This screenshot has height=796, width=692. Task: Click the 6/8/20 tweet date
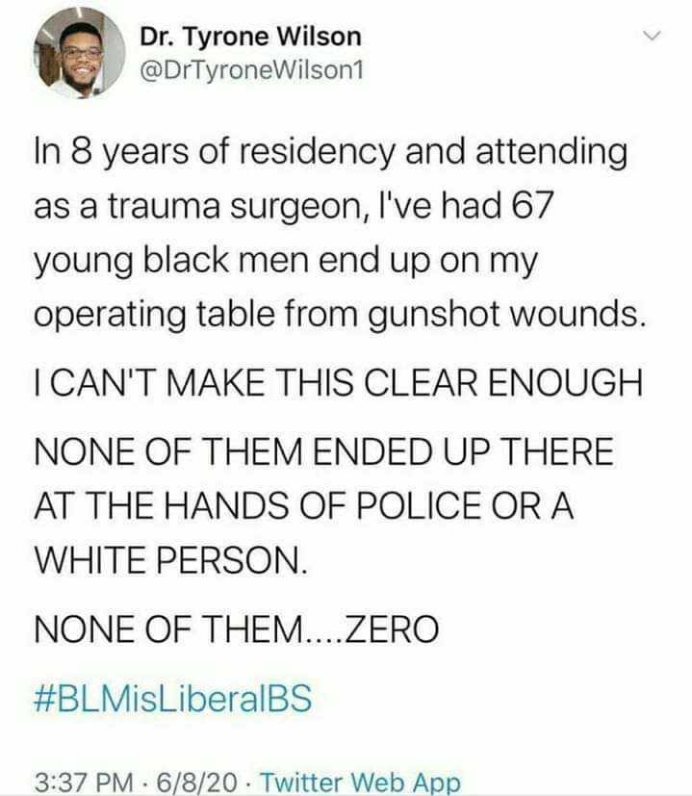pos(197,783)
